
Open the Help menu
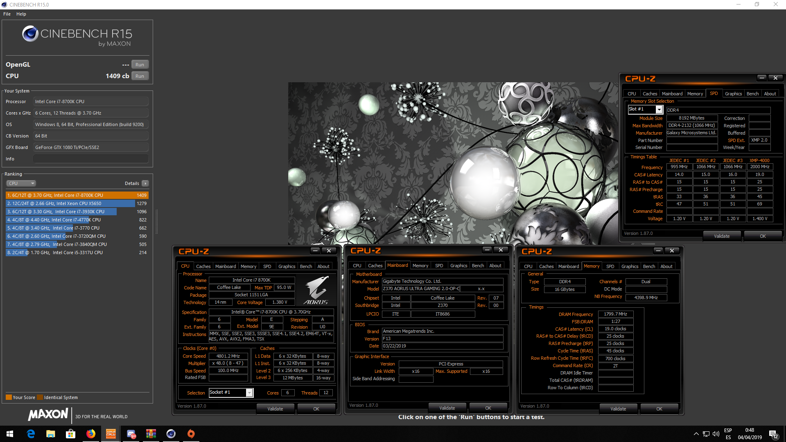click(x=21, y=14)
